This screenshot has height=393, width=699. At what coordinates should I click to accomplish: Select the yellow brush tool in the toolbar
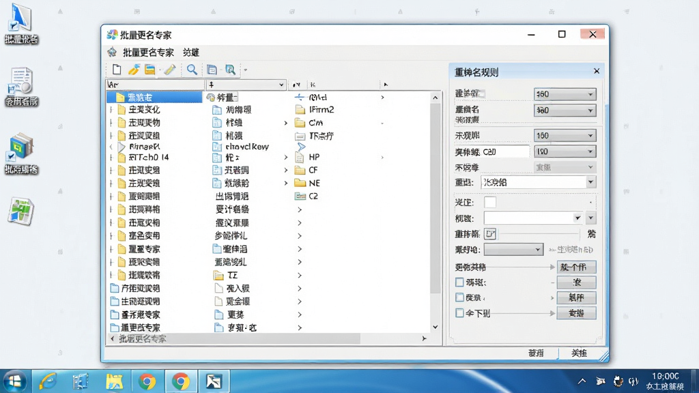(134, 70)
